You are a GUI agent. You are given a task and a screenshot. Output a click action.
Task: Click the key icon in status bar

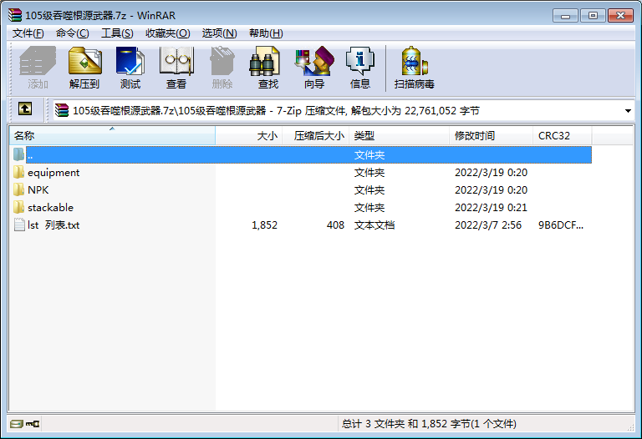[33, 424]
